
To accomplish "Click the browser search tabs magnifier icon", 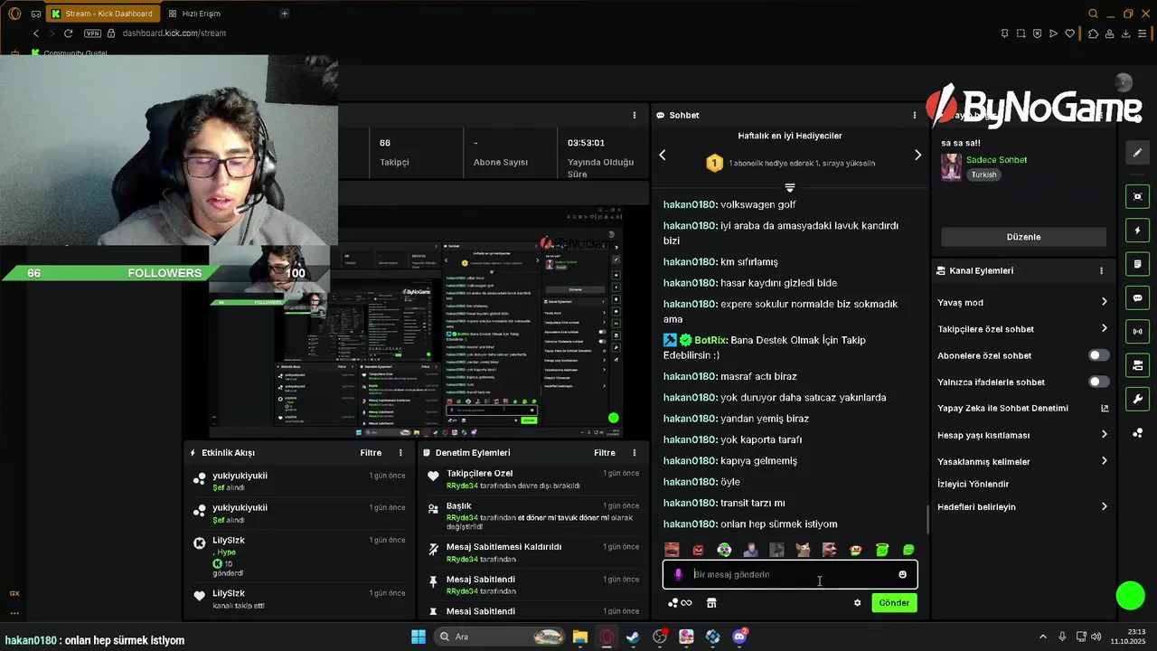I will click(1094, 14).
